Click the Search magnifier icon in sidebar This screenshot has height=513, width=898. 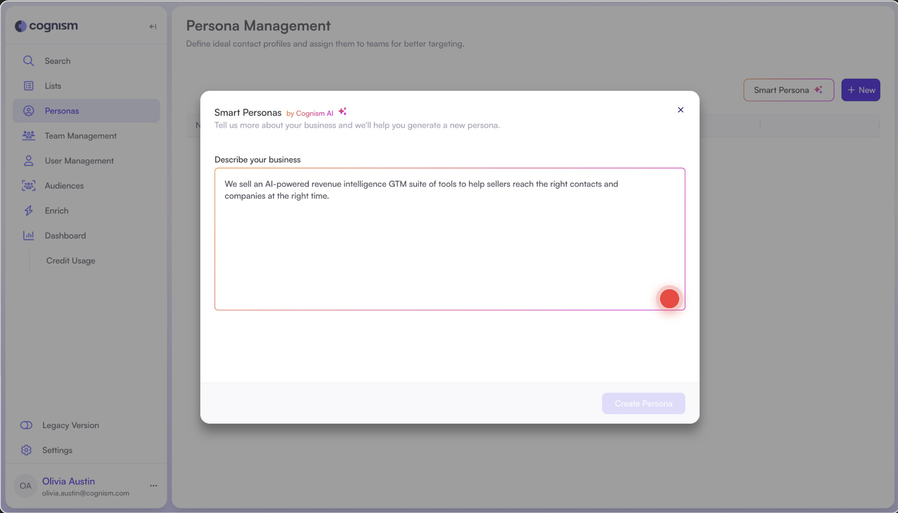(28, 61)
